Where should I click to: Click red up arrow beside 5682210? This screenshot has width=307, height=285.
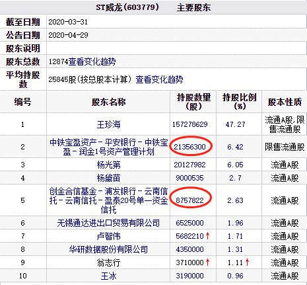click(x=207, y=236)
